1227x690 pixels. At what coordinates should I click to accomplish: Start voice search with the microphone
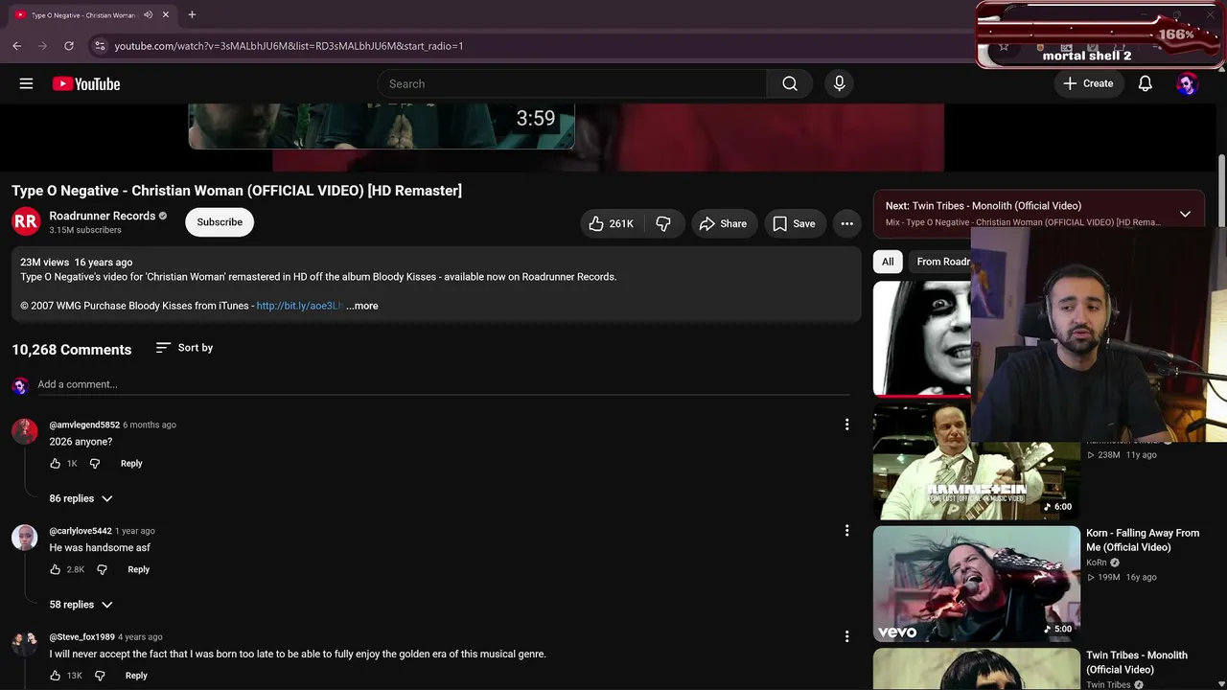(x=839, y=83)
